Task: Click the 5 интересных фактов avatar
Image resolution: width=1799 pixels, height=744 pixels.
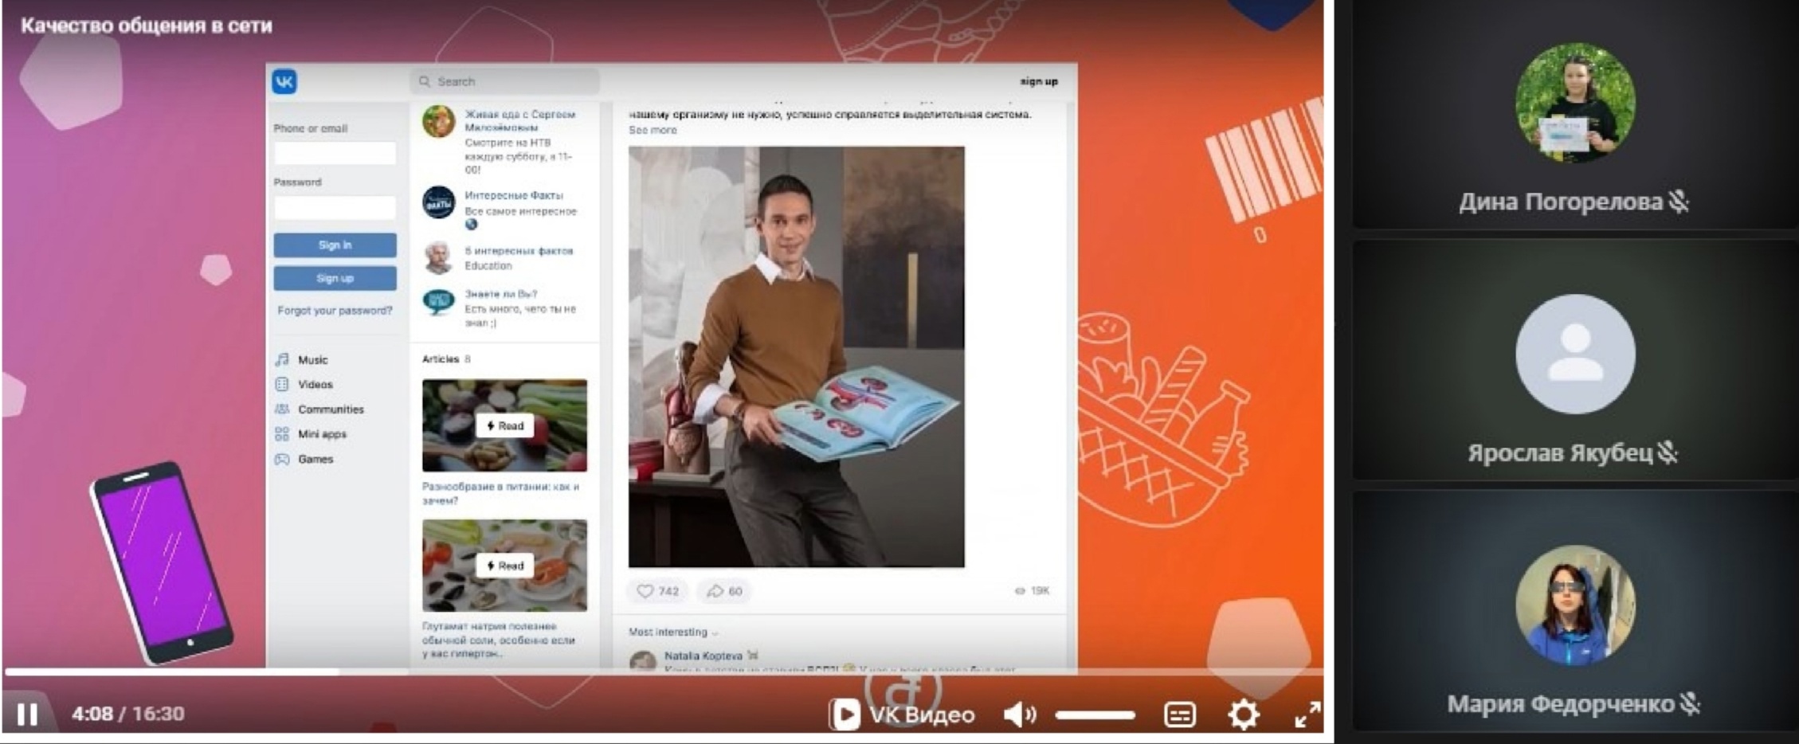Action: click(x=438, y=257)
